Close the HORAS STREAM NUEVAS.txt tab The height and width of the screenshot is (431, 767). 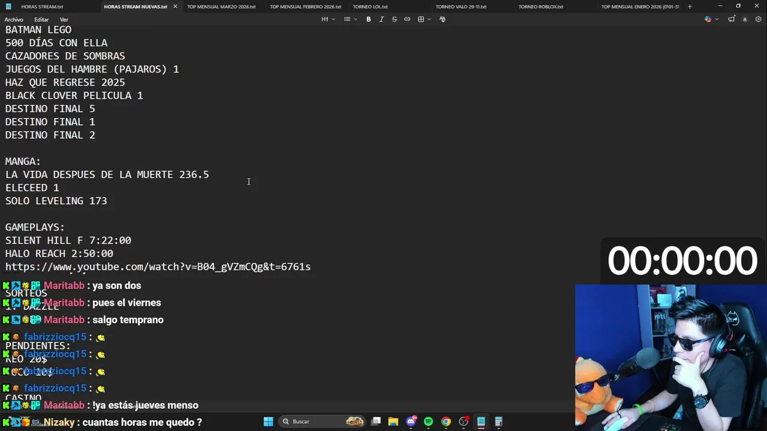click(175, 7)
